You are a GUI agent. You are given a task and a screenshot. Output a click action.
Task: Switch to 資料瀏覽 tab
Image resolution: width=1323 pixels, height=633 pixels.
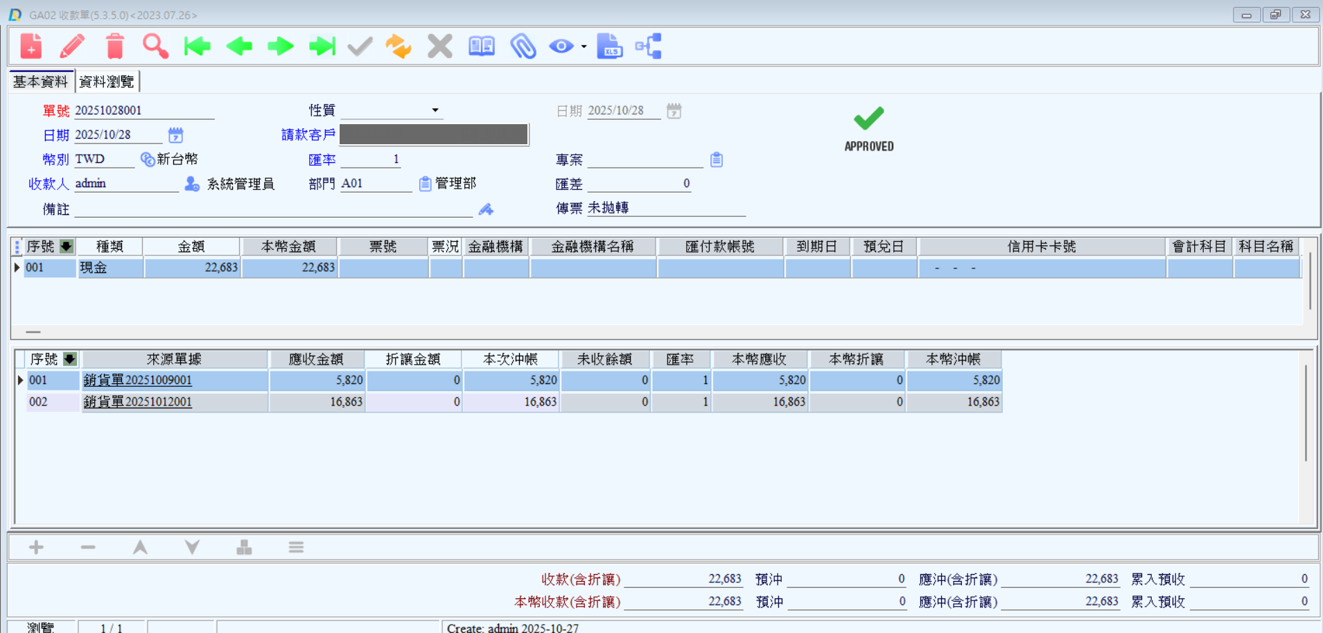(x=107, y=82)
